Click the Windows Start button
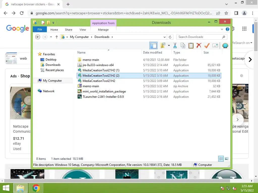Screen dimensions: 258x193 [x=6, y=188]
